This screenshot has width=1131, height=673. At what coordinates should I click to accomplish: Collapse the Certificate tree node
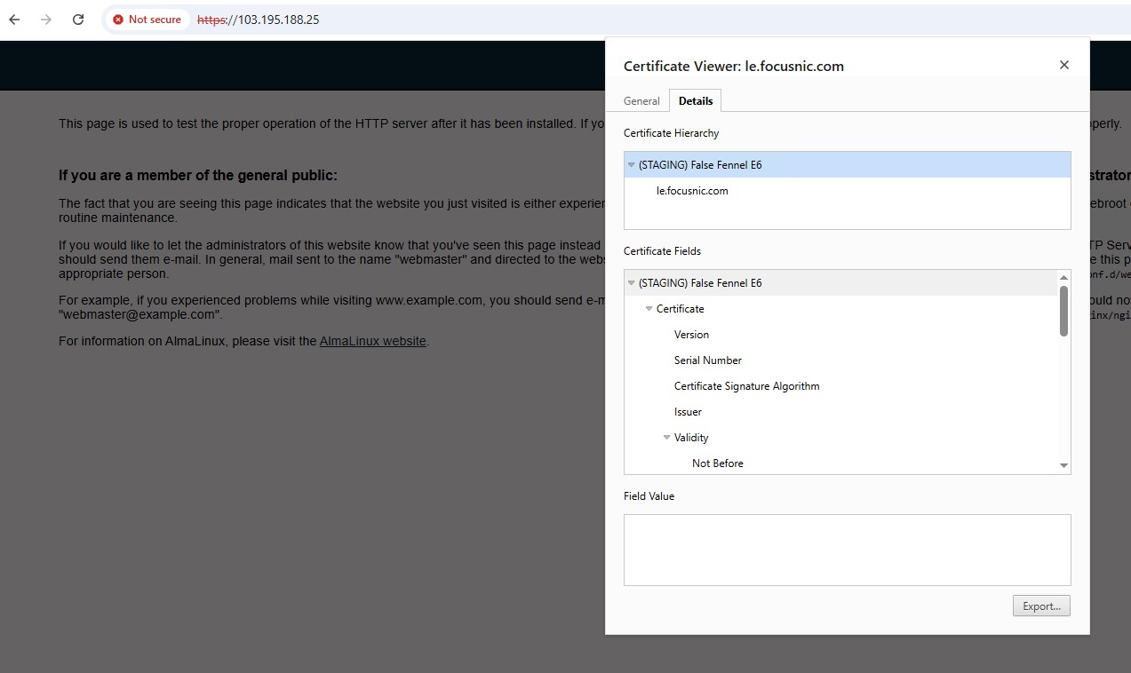coord(649,309)
